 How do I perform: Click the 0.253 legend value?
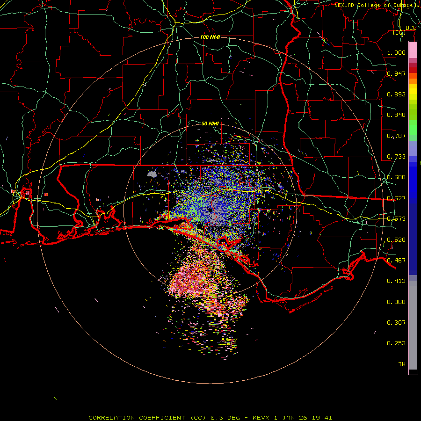tap(396, 343)
